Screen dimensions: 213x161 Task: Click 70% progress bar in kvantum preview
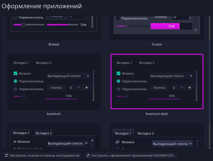(x=69, y=97)
